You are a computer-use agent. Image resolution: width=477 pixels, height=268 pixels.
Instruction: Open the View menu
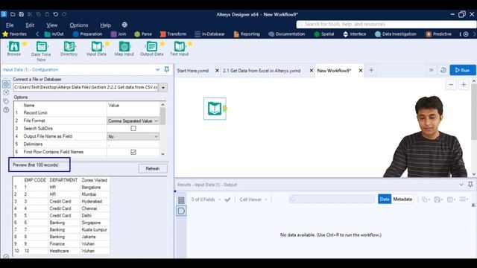(x=52, y=25)
